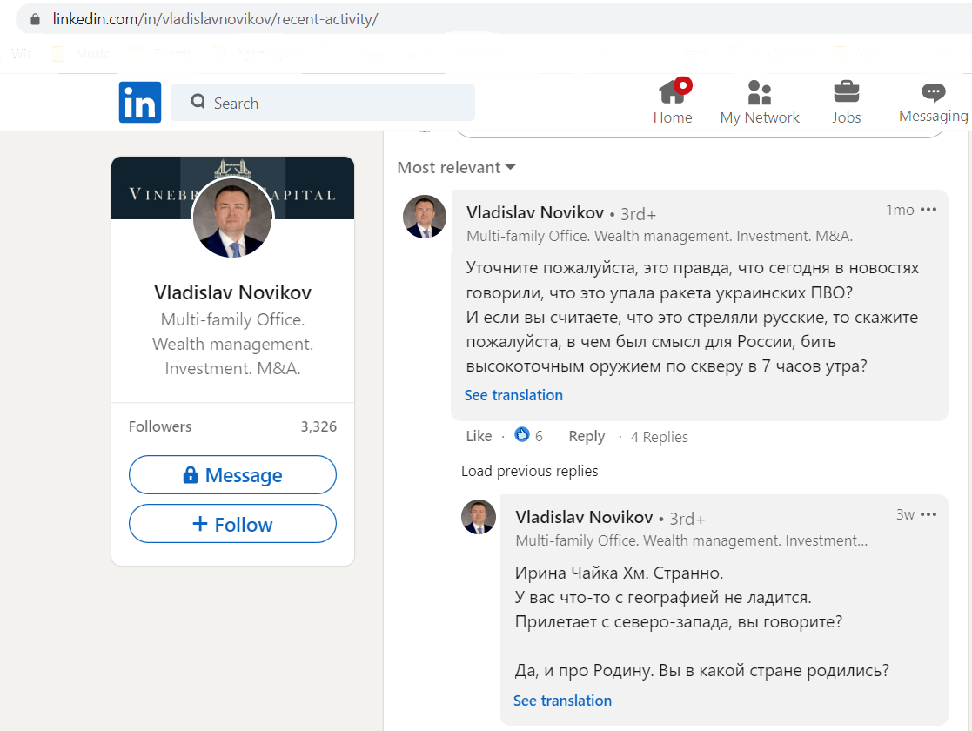Click the reply author avatar
Viewport: 972px width, 731px height.
click(x=479, y=517)
